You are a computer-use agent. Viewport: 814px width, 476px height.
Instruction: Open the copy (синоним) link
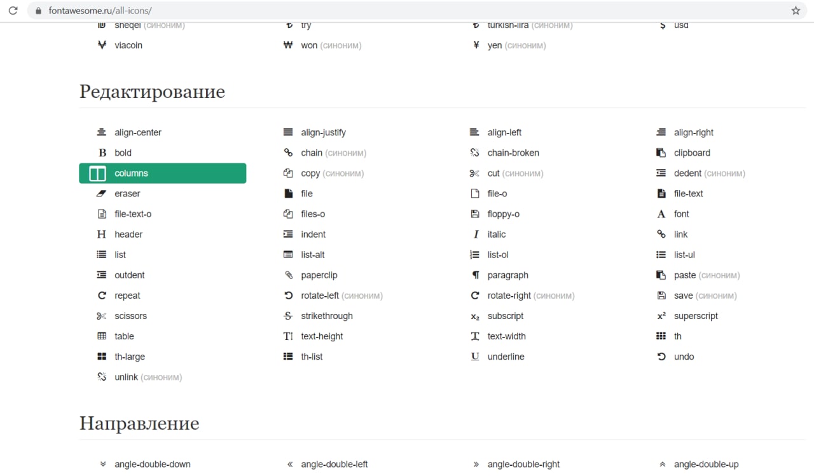tap(333, 173)
